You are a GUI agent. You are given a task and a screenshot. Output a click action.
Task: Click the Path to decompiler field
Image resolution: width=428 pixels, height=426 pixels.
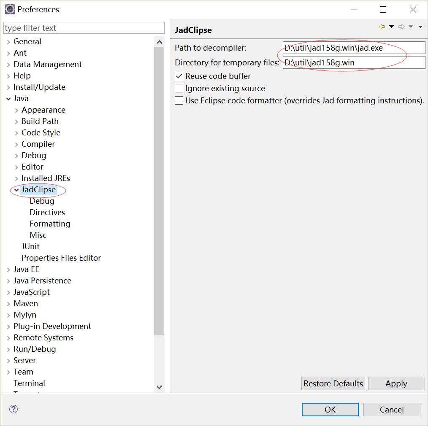pyautogui.click(x=354, y=48)
